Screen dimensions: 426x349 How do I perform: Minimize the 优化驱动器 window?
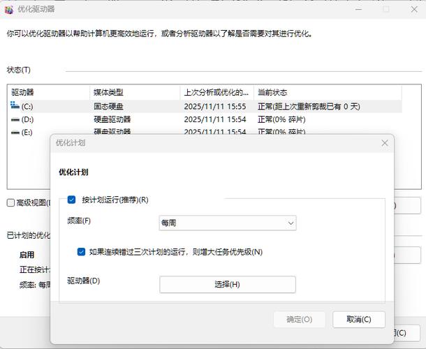coord(359,10)
